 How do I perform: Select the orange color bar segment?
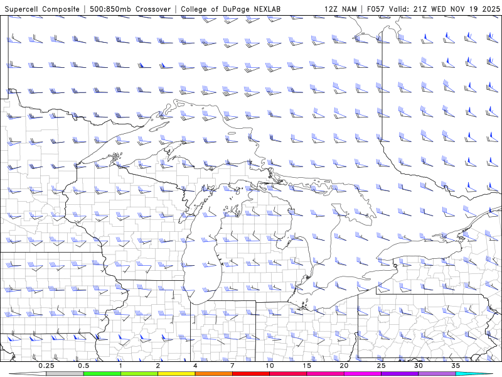[x=213, y=374]
